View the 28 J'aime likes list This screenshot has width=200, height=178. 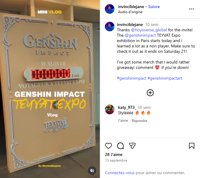click(x=114, y=154)
